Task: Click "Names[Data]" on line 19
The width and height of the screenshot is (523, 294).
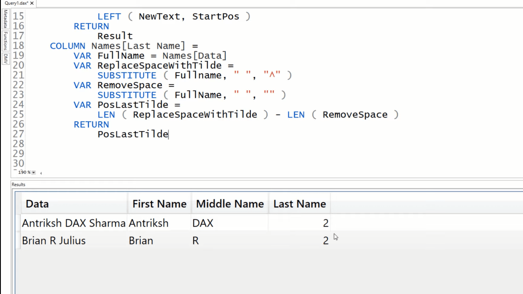Action: (195, 56)
